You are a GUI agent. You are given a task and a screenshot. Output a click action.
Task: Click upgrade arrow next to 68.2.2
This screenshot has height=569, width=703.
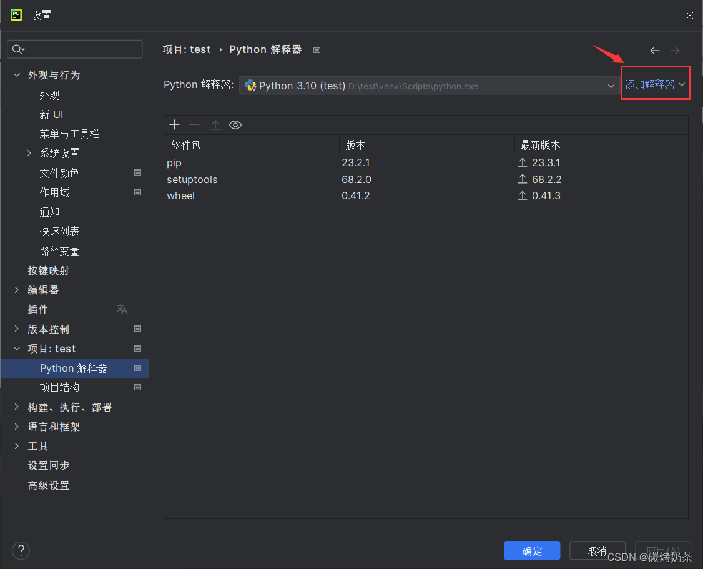(x=523, y=179)
